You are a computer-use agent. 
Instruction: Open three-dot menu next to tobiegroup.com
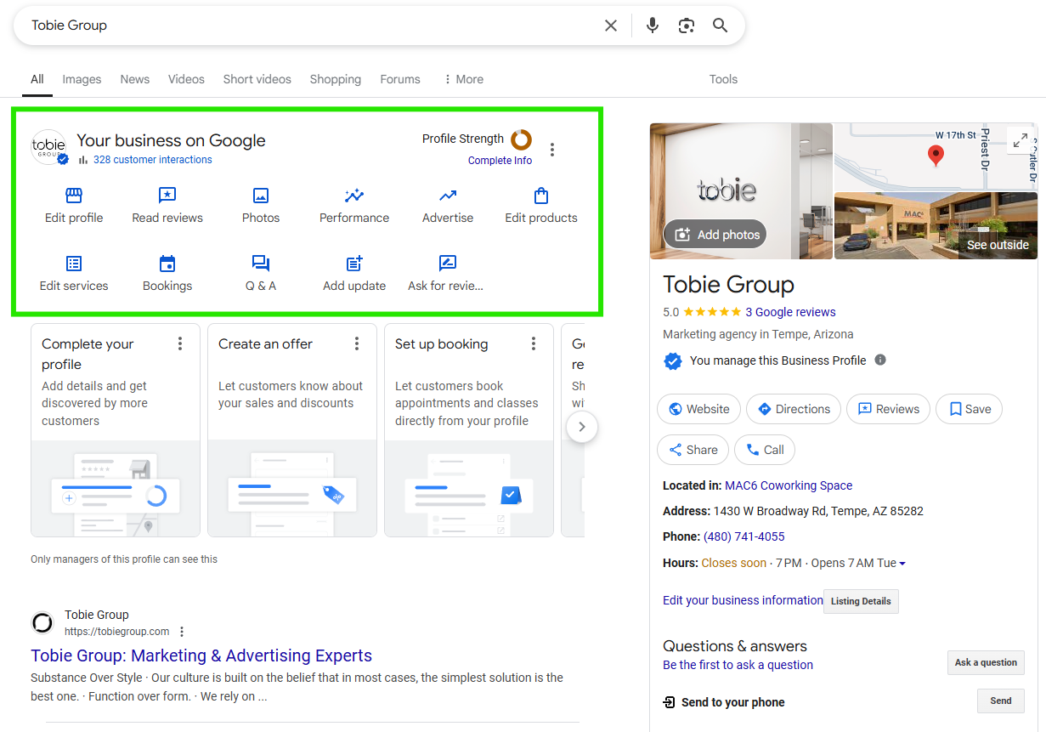coord(182,632)
